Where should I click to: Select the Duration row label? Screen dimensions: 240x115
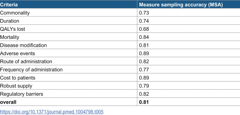[x=9, y=21]
